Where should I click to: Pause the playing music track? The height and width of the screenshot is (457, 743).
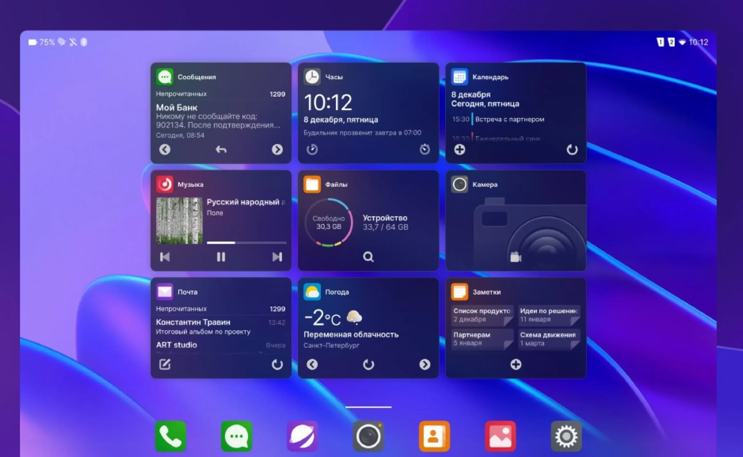(x=221, y=257)
